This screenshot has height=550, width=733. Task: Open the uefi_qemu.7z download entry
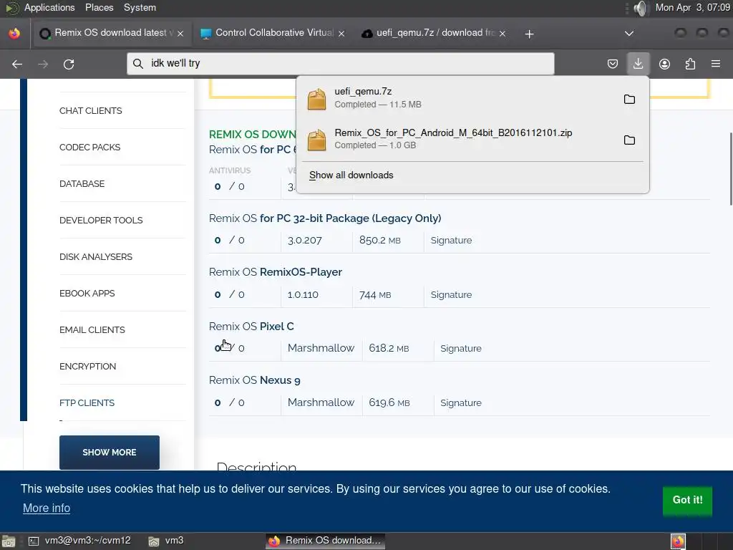[458, 98]
